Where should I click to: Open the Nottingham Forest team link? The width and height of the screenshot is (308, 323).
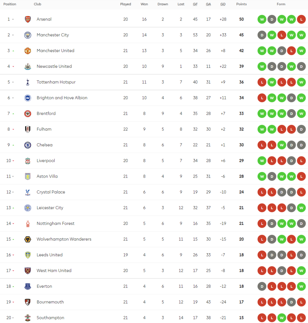56,224
